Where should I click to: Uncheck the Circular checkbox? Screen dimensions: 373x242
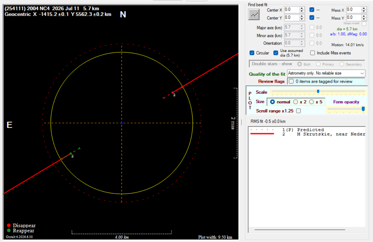[x=252, y=53]
